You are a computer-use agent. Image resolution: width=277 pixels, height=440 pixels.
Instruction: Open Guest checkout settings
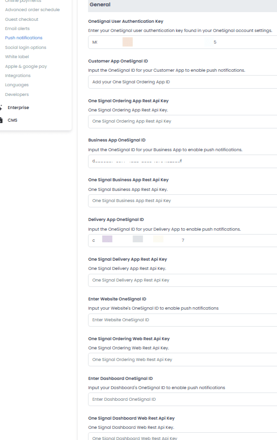[22, 19]
